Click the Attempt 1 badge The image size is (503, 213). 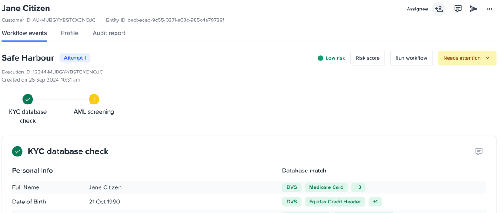tap(75, 58)
